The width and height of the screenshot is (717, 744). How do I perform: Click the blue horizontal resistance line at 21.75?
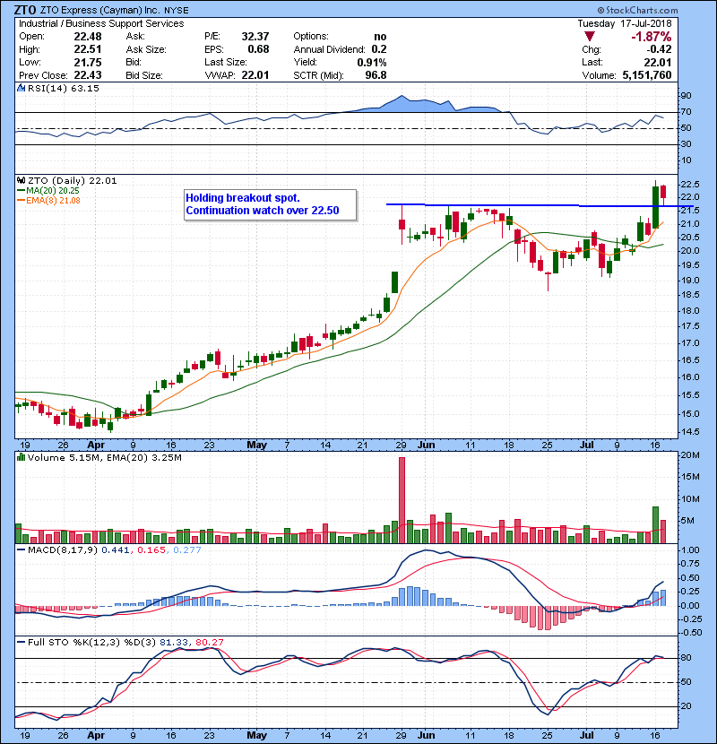tap(540, 205)
